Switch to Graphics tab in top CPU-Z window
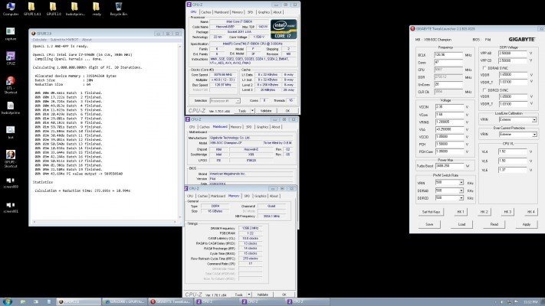The width and height of the screenshot is (545, 306). click(x=264, y=12)
